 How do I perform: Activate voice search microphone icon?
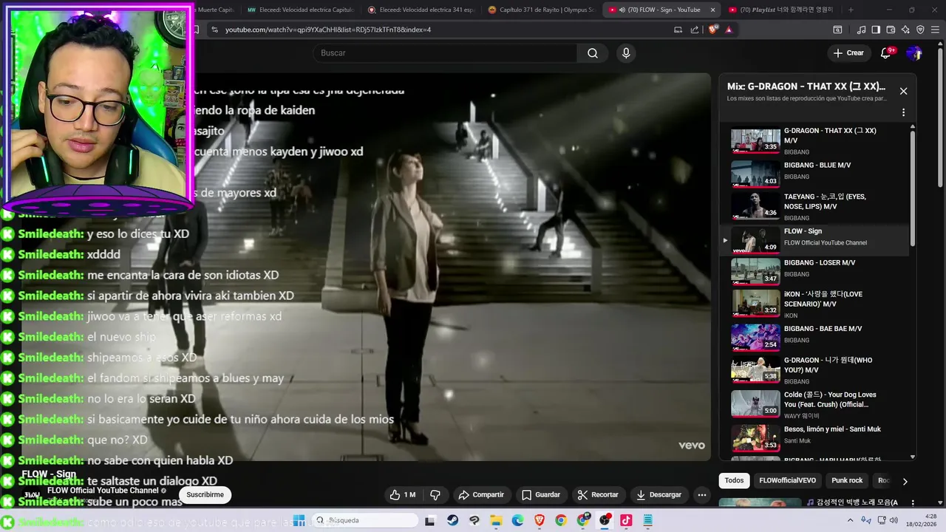[626, 53]
